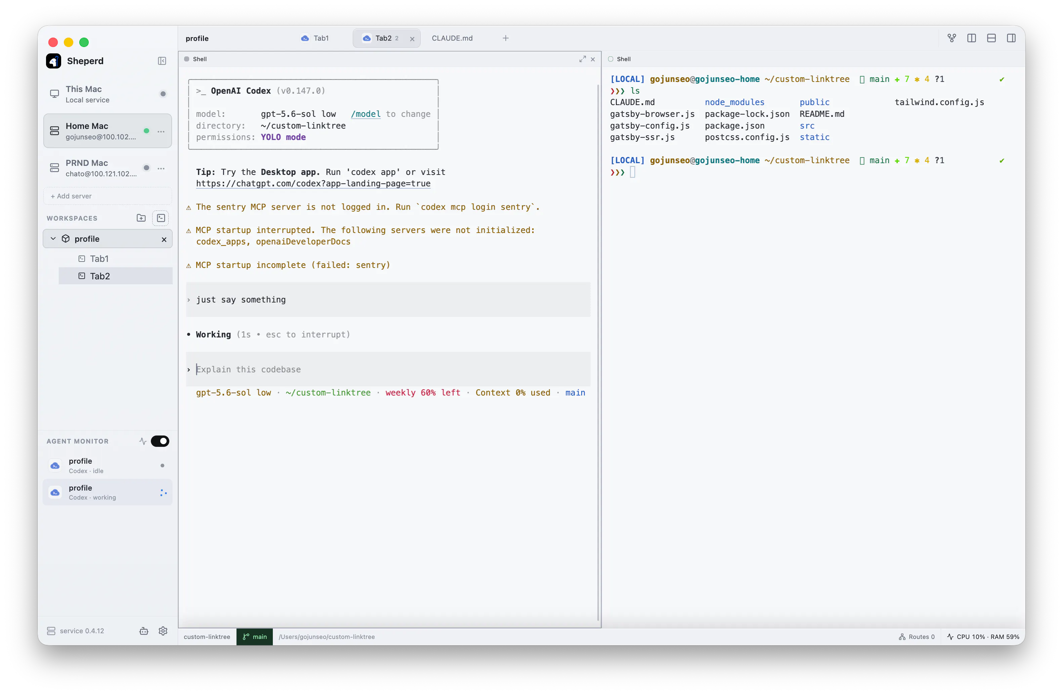
Task: Click Home Mac green status dot
Action: [x=146, y=131]
